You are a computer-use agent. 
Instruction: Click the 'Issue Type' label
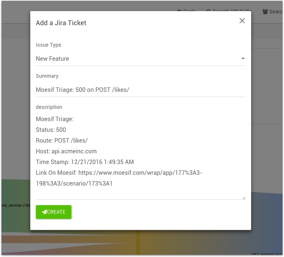pyautogui.click(x=48, y=45)
